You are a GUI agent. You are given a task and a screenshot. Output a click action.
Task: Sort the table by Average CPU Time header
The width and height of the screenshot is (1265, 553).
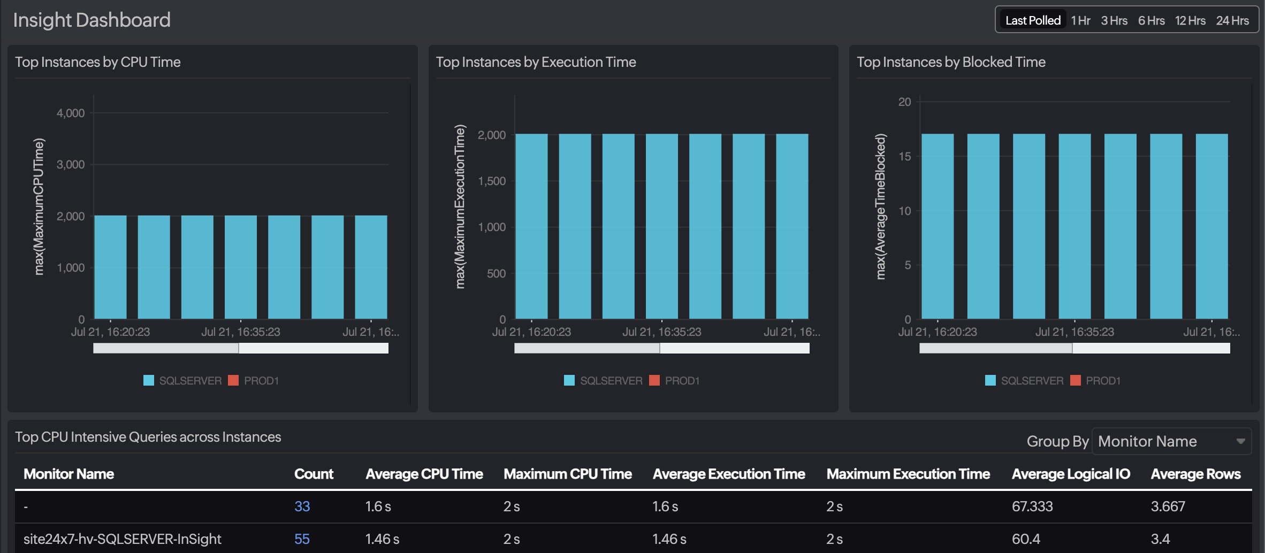(424, 473)
